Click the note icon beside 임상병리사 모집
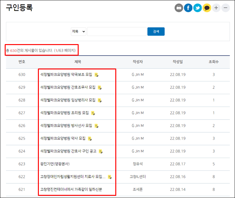 (100, 100)
